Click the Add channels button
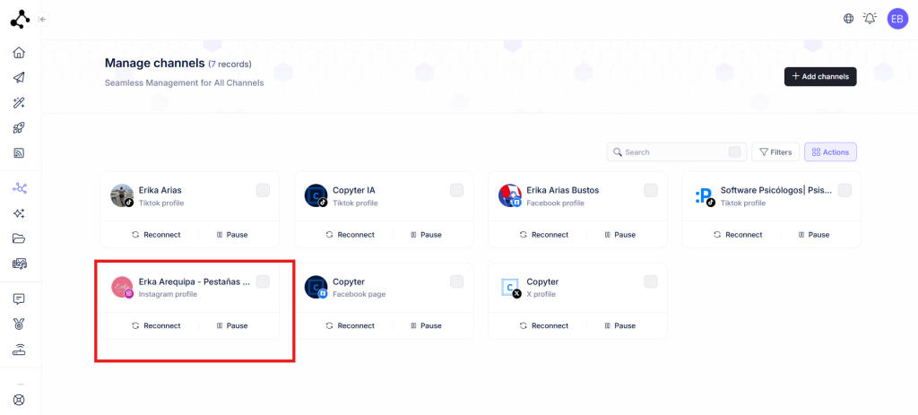This screenshot has height=415, width=918. coord(820,77)
